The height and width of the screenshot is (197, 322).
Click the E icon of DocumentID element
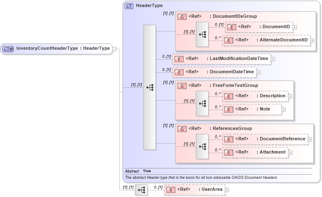(232, 27)
